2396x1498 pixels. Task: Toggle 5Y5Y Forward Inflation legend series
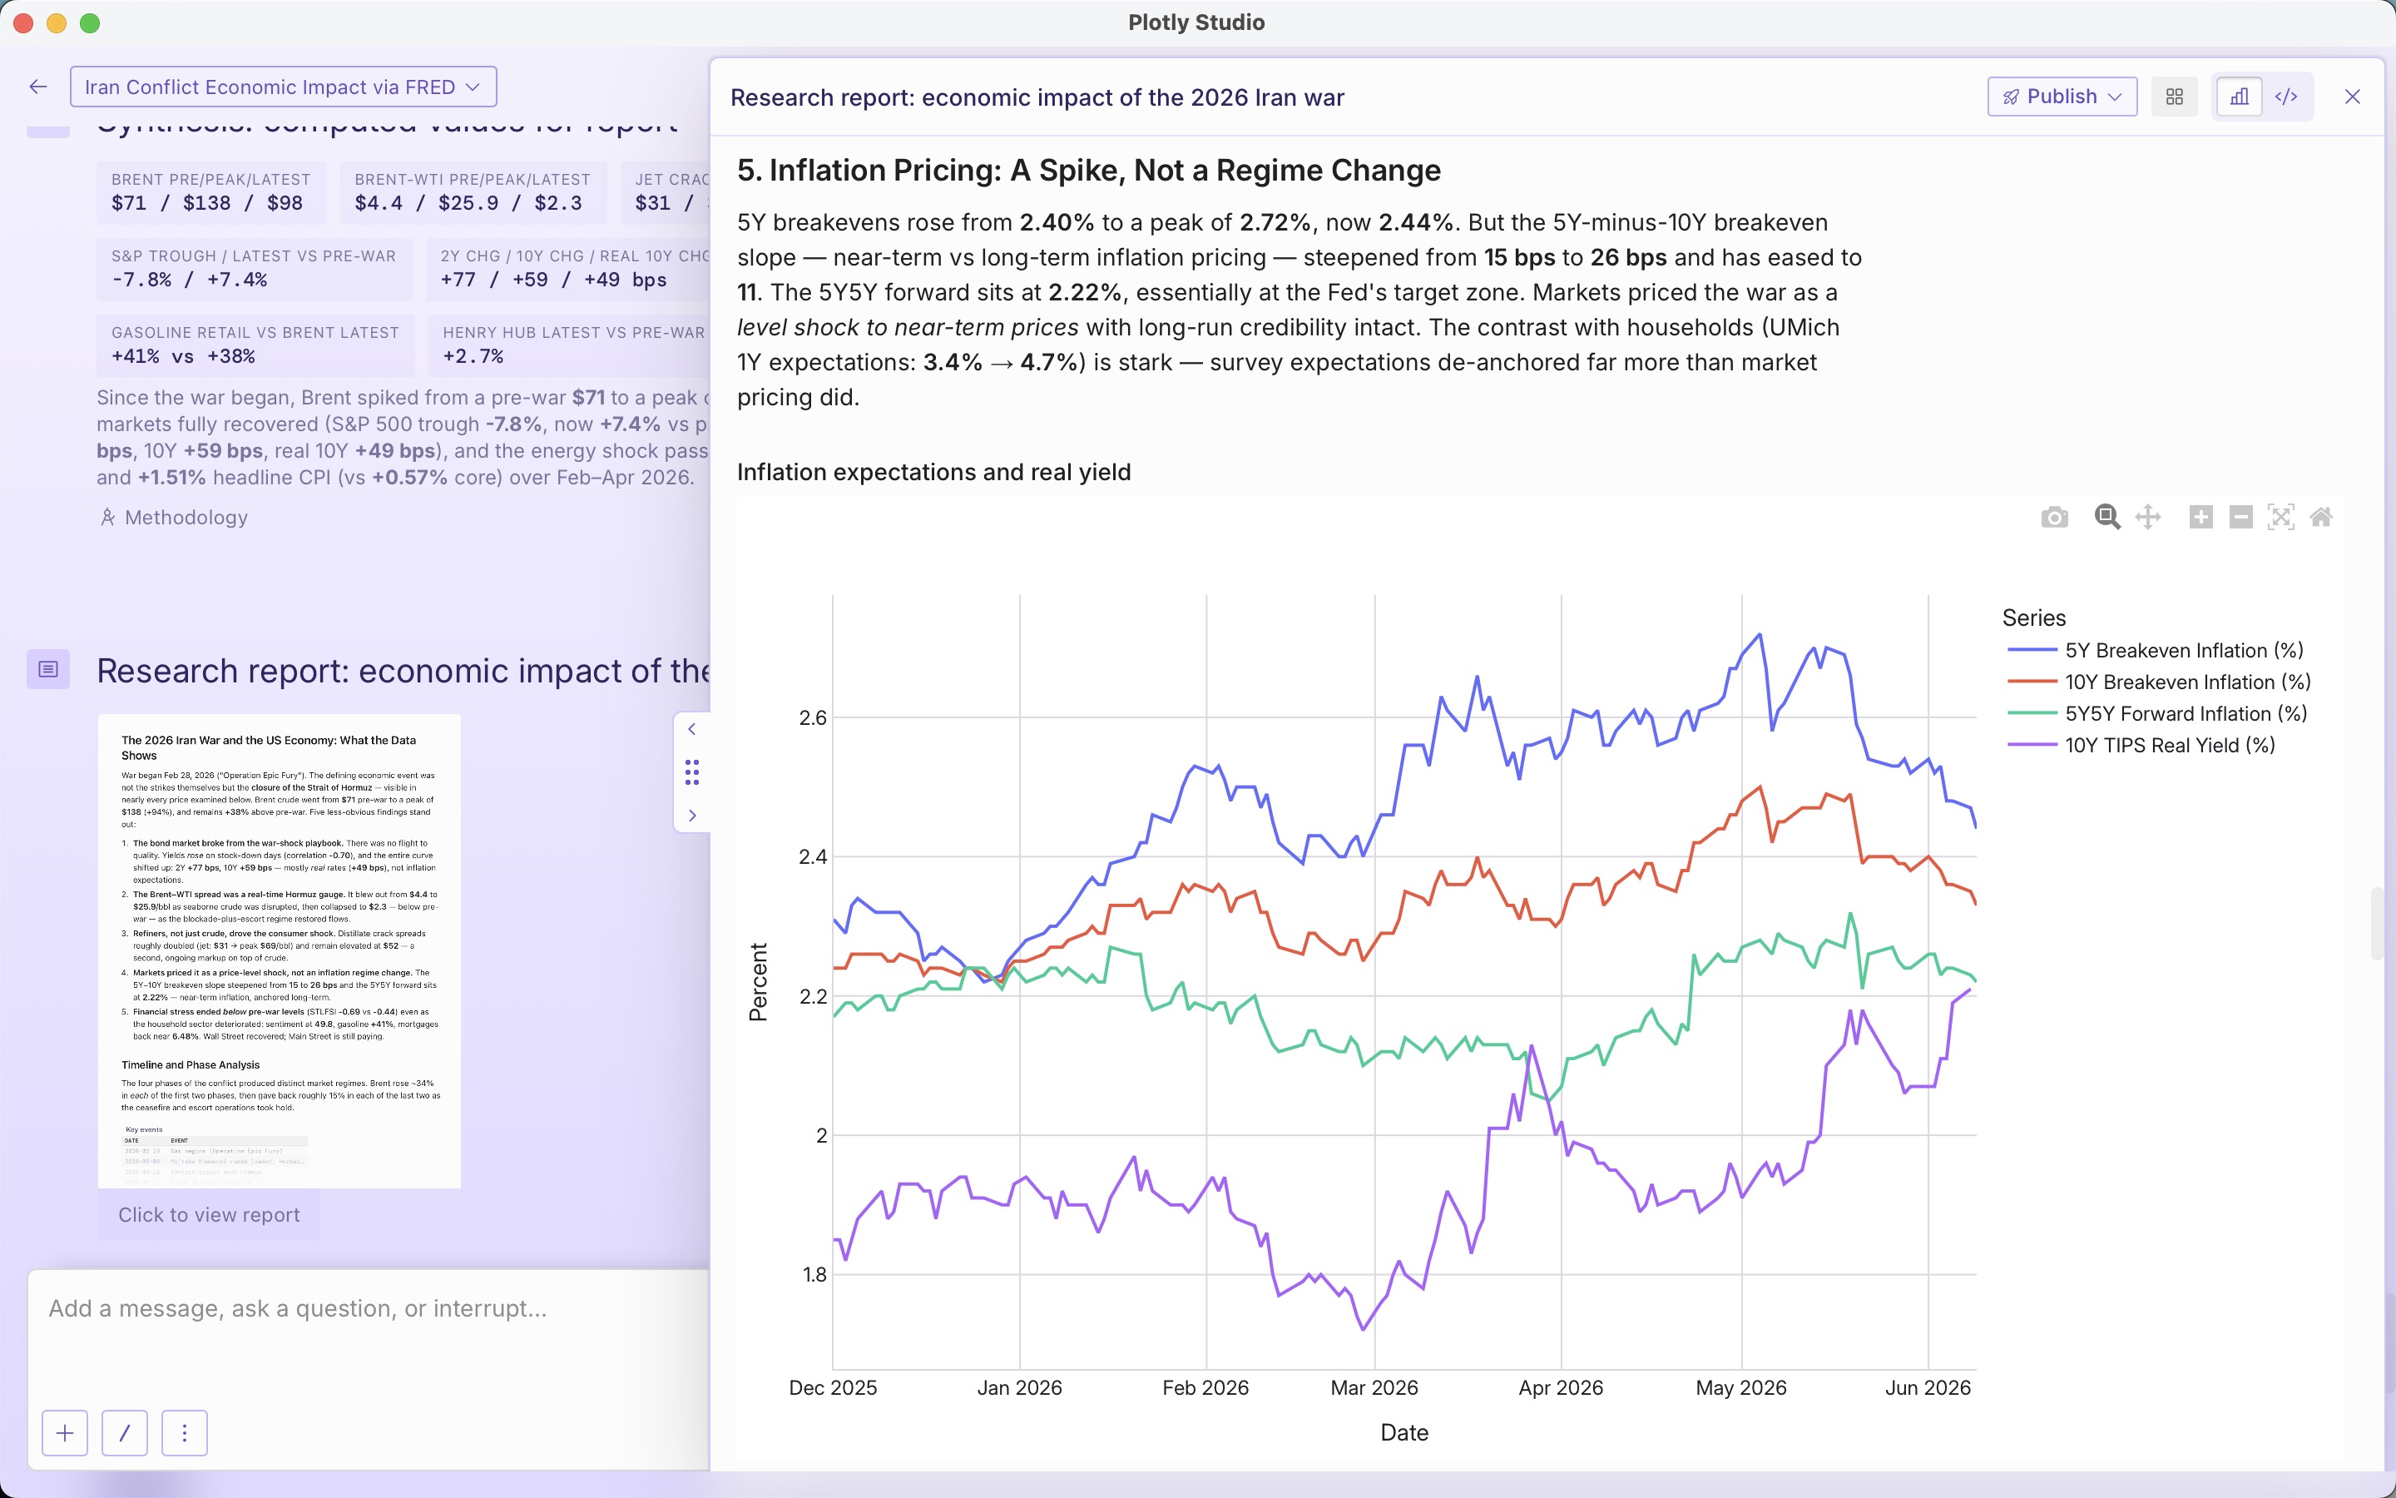click(2157, 714)
